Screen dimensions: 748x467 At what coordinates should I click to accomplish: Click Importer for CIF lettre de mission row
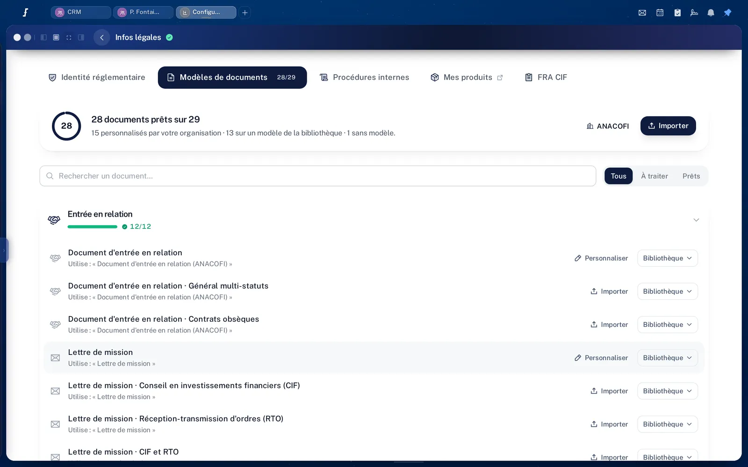609,391
